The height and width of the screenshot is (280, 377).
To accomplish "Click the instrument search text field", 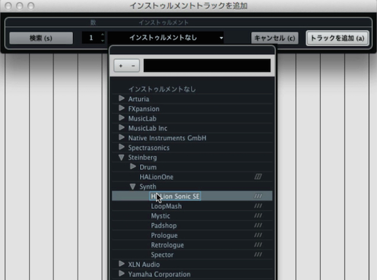I will pos(207,65).
